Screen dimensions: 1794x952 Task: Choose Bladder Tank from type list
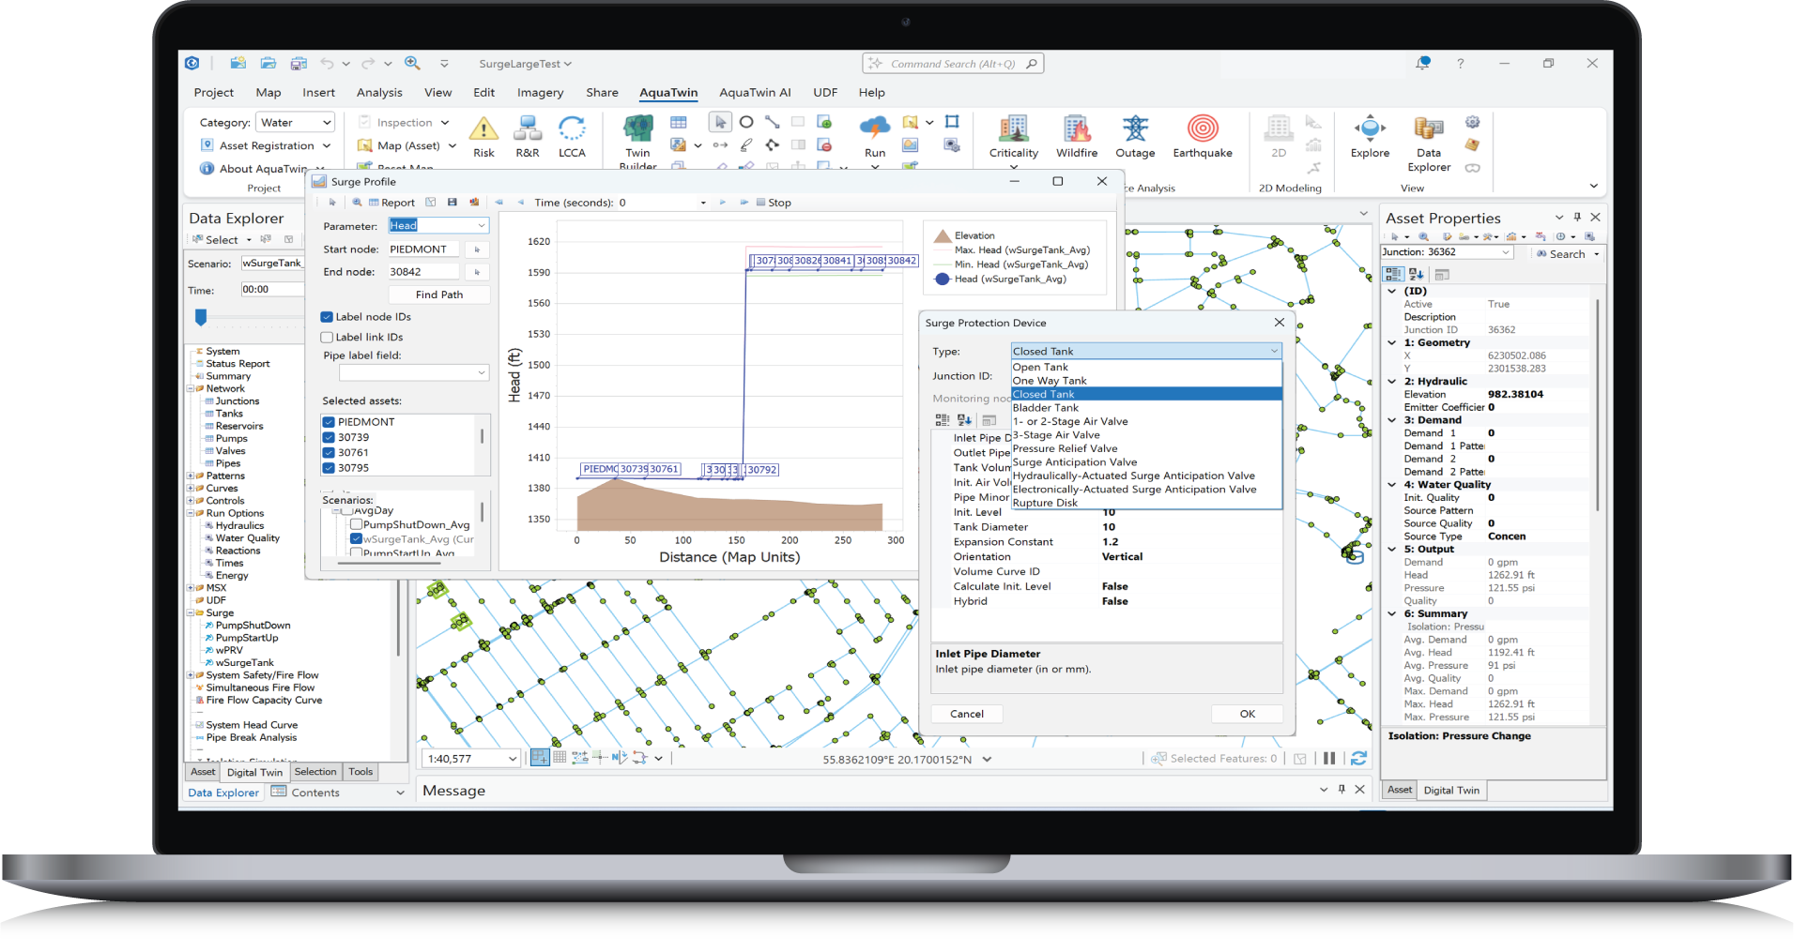click(x=1046, y=408)
